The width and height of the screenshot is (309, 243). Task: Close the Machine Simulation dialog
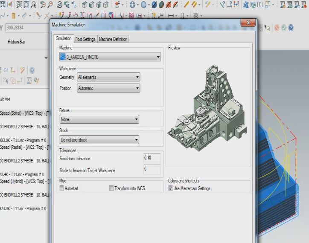[248, 23]
